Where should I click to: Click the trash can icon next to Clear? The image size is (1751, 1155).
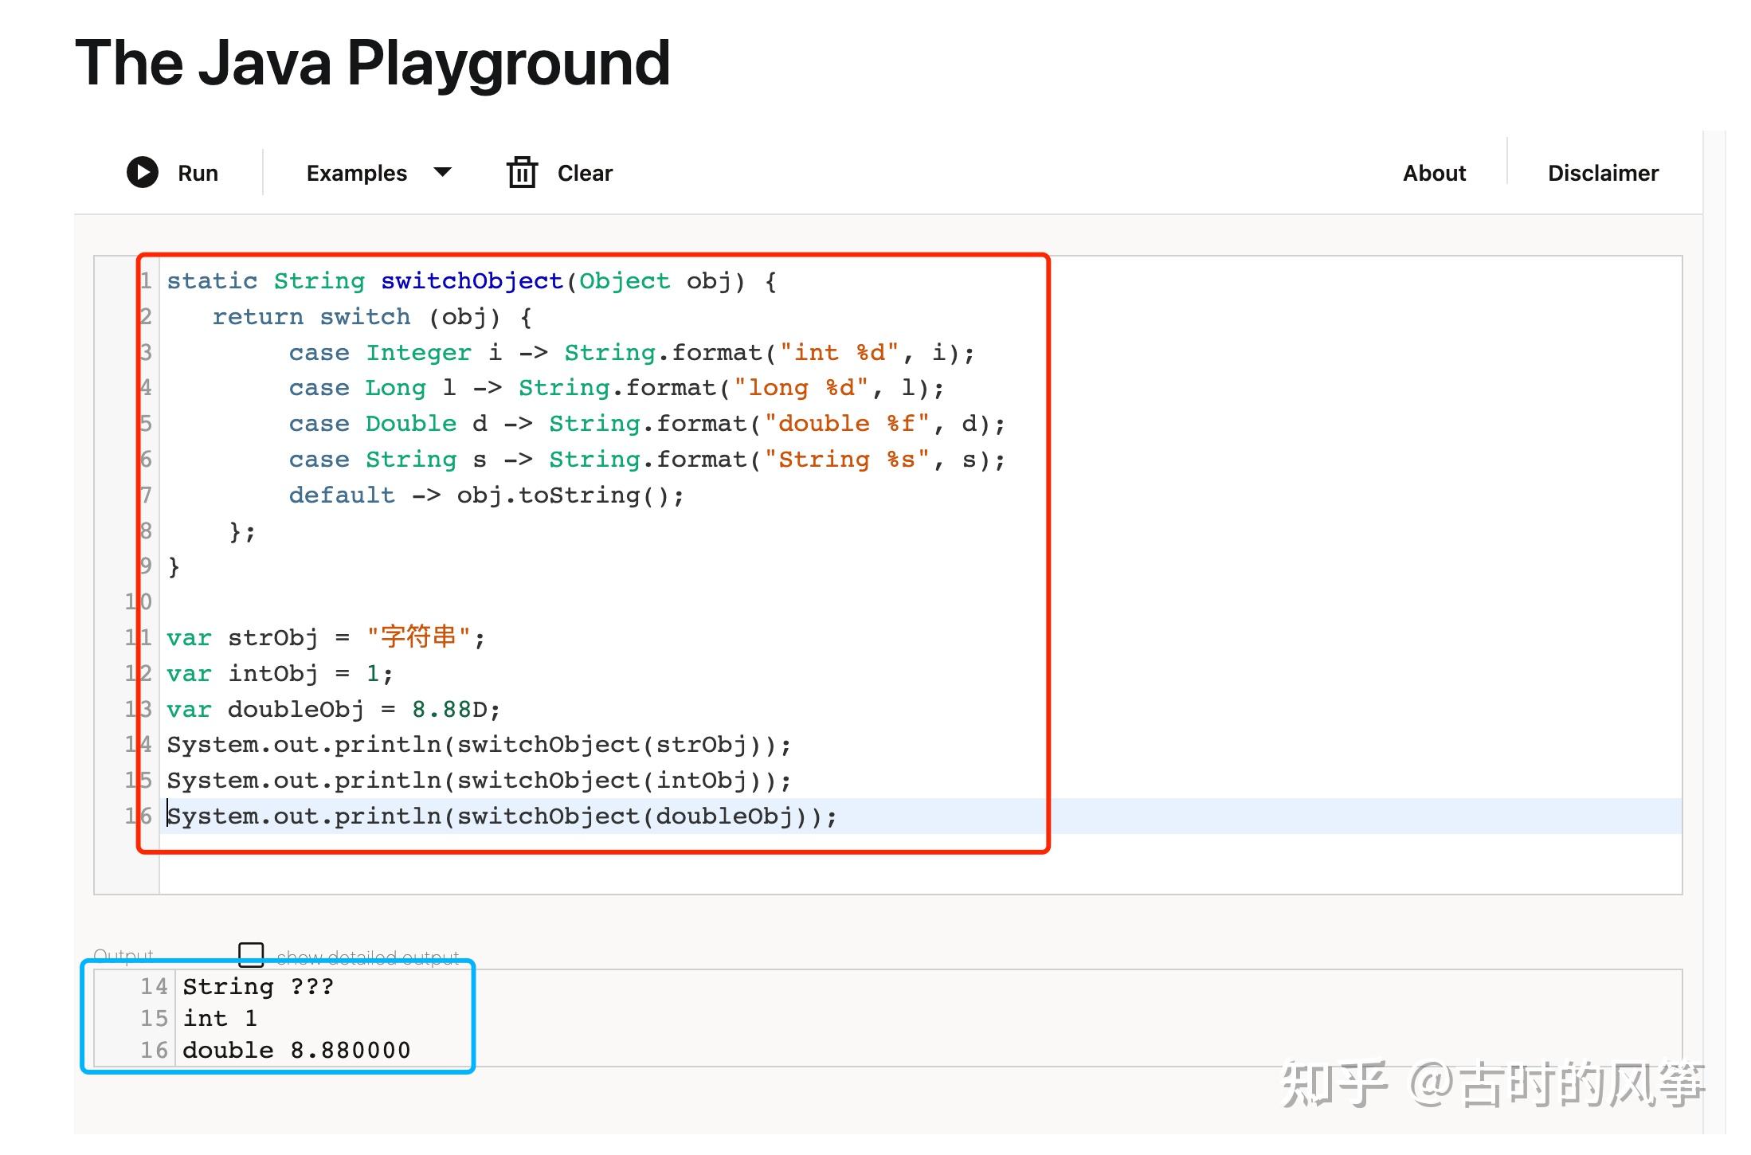(x=521, y=172)
